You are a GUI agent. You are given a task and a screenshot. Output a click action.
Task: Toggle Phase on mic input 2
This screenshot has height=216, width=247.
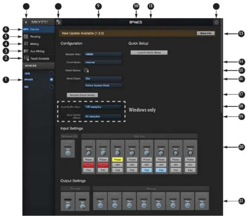[103, 160]
